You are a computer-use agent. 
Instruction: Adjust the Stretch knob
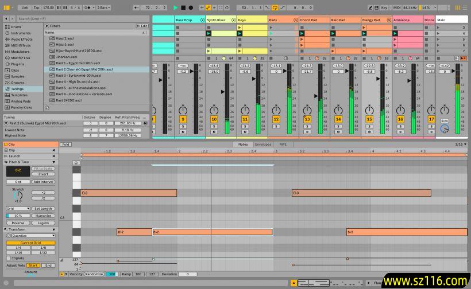click(x=18, y=196)
